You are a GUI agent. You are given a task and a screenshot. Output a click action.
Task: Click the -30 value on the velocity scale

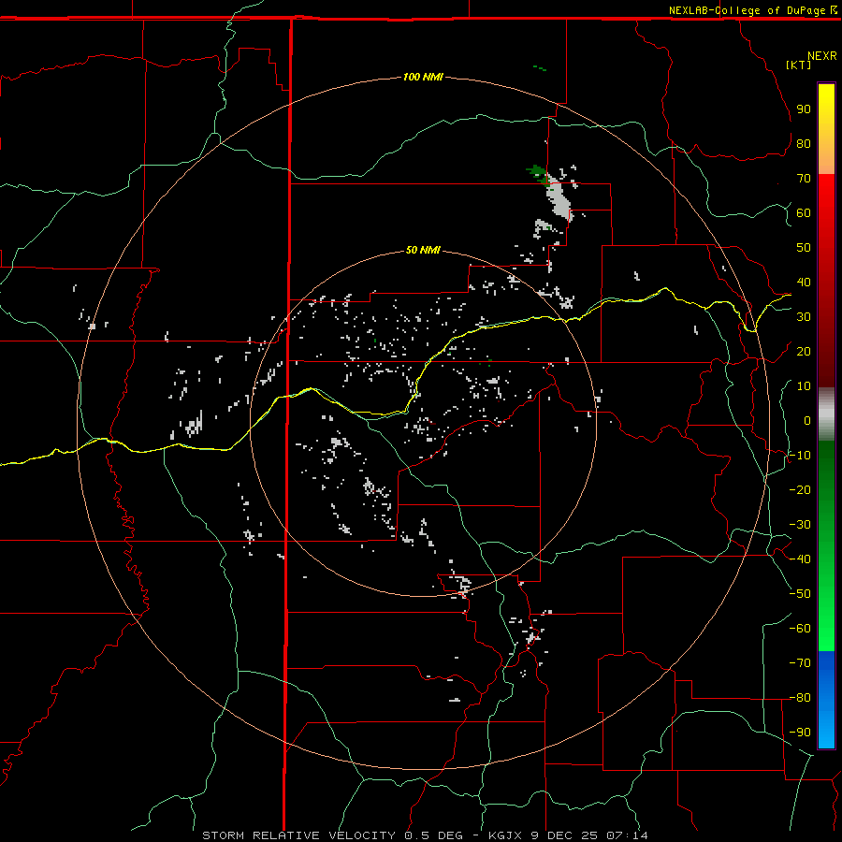point(800,525)
